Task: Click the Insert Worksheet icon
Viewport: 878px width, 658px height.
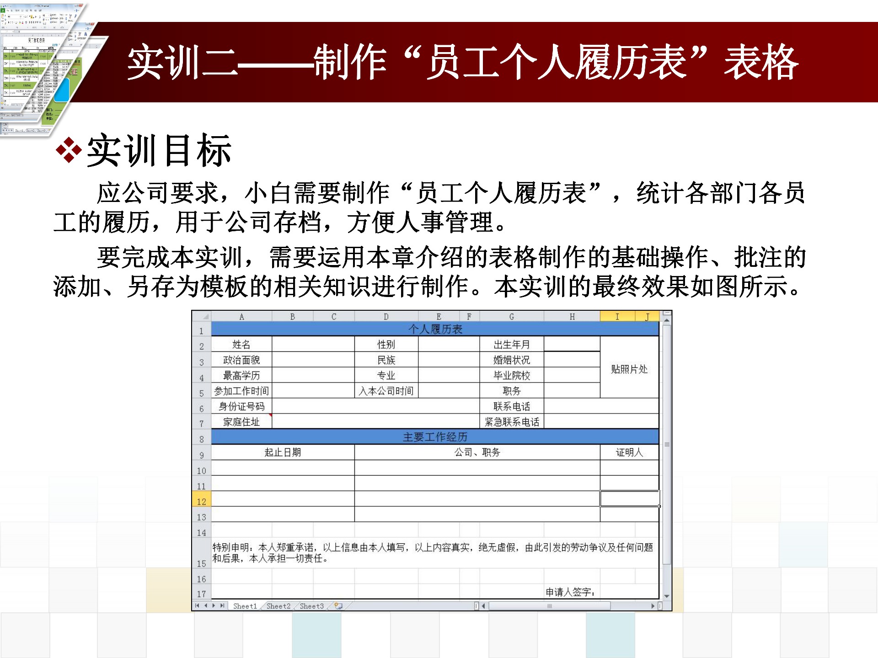Action: tap(338, 606)
